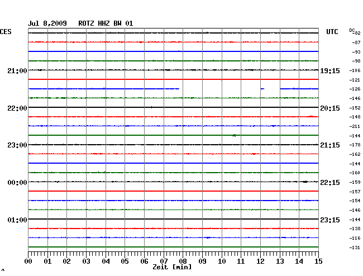Image resolution: width=363 pixels, height=276 pixels.
Task: Select the 22:00 CES time label
Action: (x=17, y=108)
